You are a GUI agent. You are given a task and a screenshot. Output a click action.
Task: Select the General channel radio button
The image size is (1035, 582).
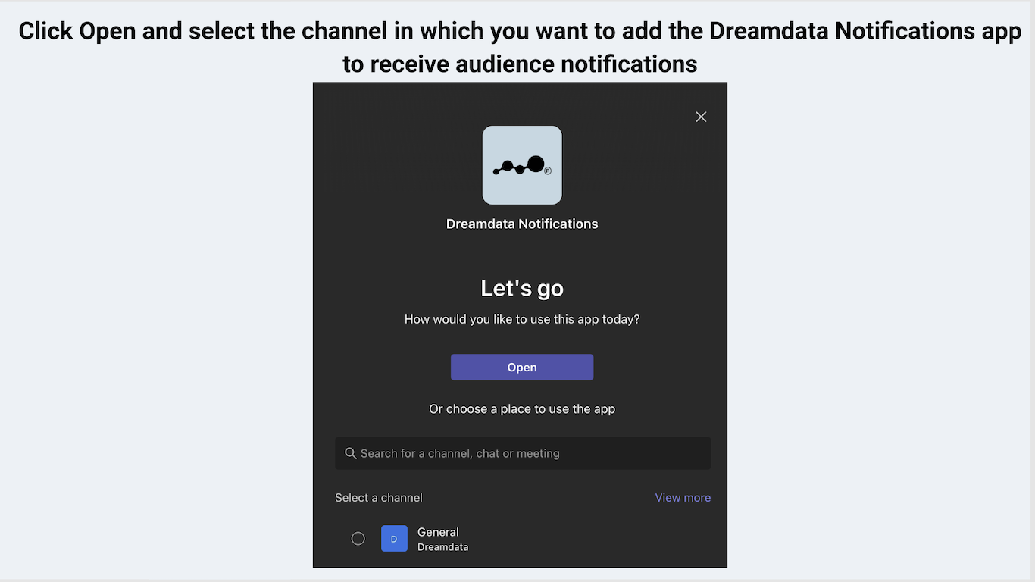pos(358,538)
